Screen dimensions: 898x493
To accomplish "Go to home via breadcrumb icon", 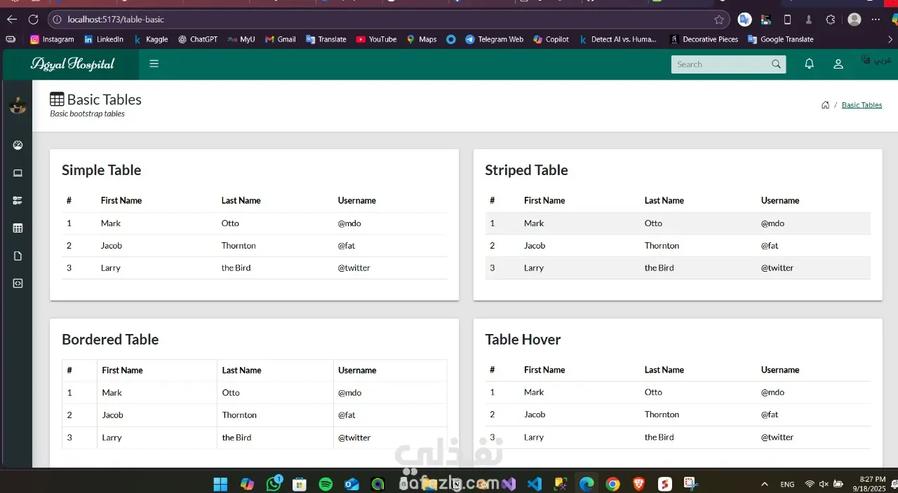I will (825, 105).
